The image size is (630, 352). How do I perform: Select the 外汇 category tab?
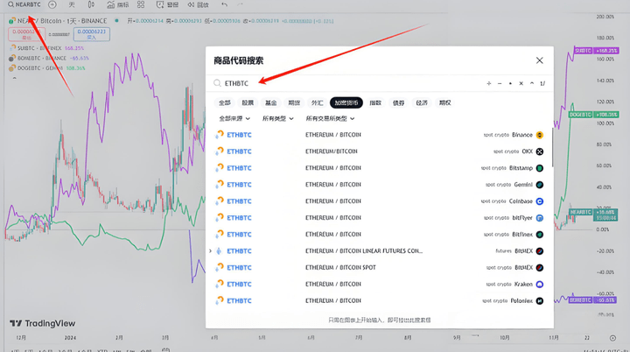pos(317,103)
